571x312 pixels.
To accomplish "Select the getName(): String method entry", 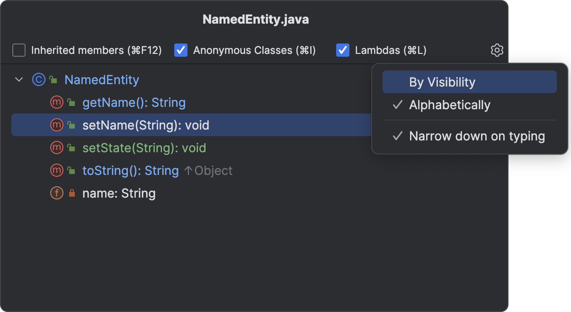I will pos(134,102).
